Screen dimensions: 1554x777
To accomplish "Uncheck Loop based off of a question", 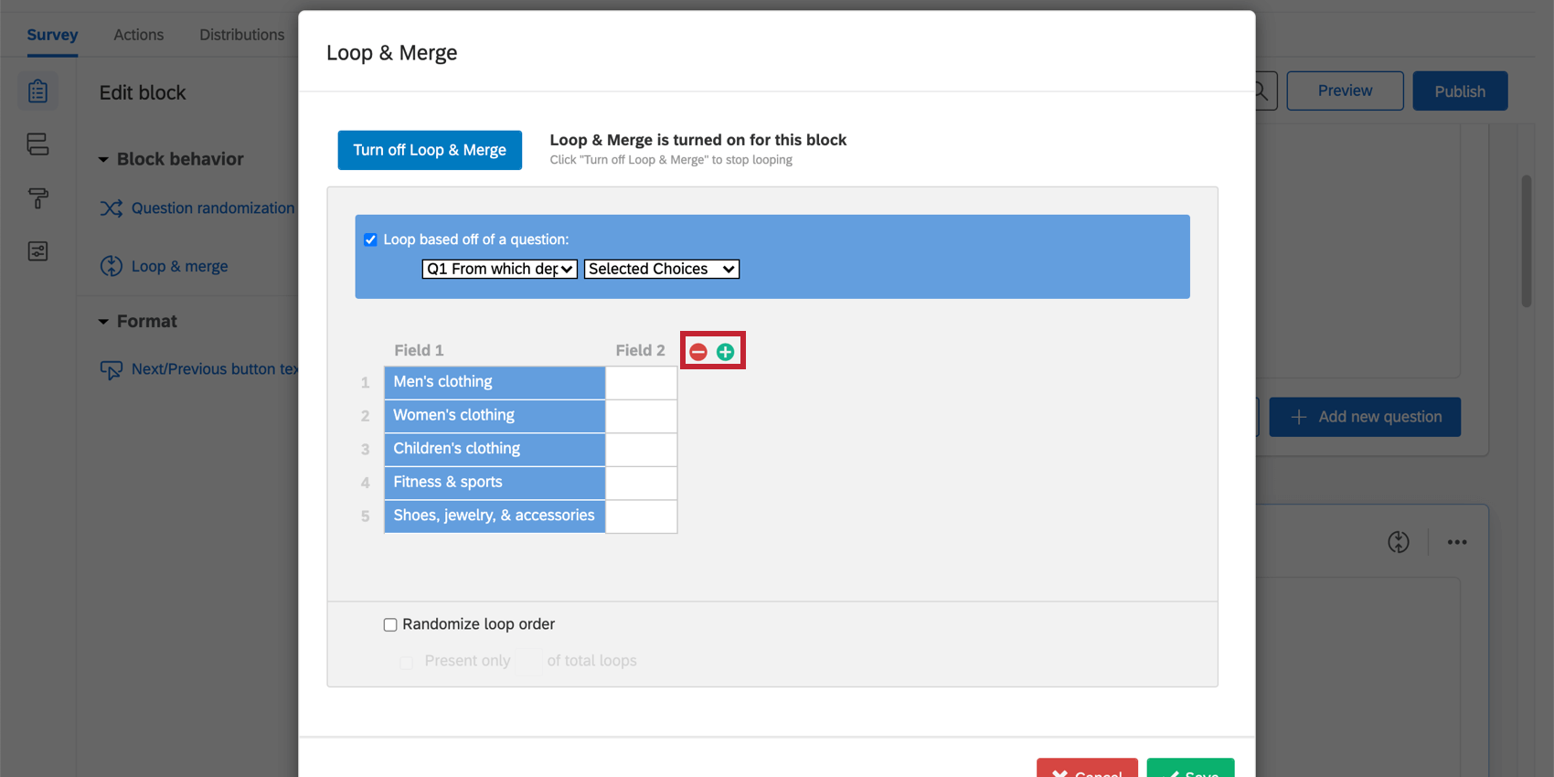I will click(x=370, y=239).
